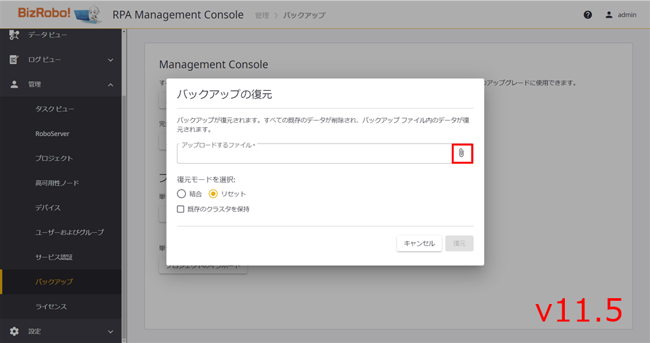Click the paperclip attach file icon
The height and width of the screenshot is (343, 650).
[461, 153]
